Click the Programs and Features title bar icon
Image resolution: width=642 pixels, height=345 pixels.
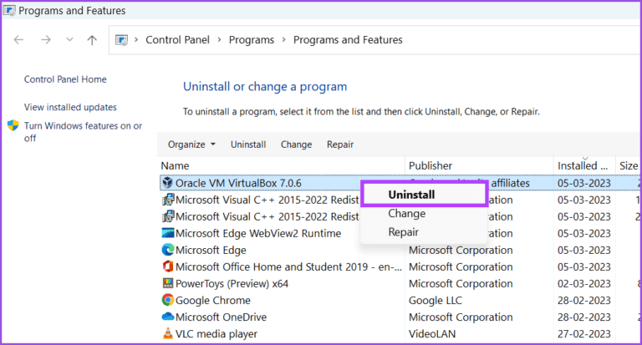[x=9, y=10]
